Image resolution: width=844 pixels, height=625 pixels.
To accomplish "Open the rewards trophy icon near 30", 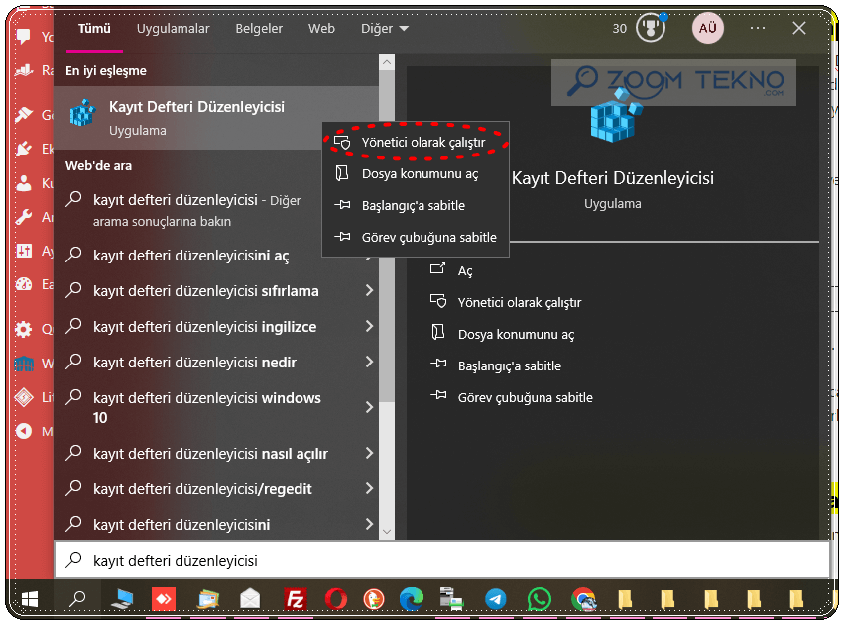I will coord(651,28).
